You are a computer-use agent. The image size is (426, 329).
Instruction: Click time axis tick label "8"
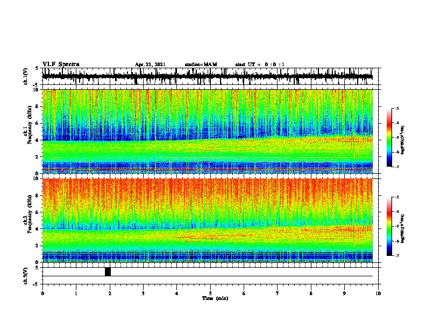click(x=311, y=294)
